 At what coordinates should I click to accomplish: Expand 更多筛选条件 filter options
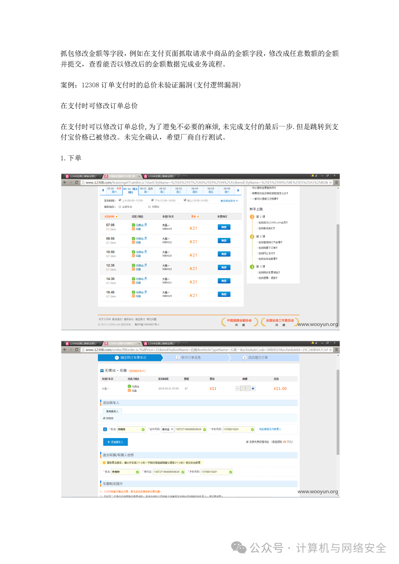[229, 201]
